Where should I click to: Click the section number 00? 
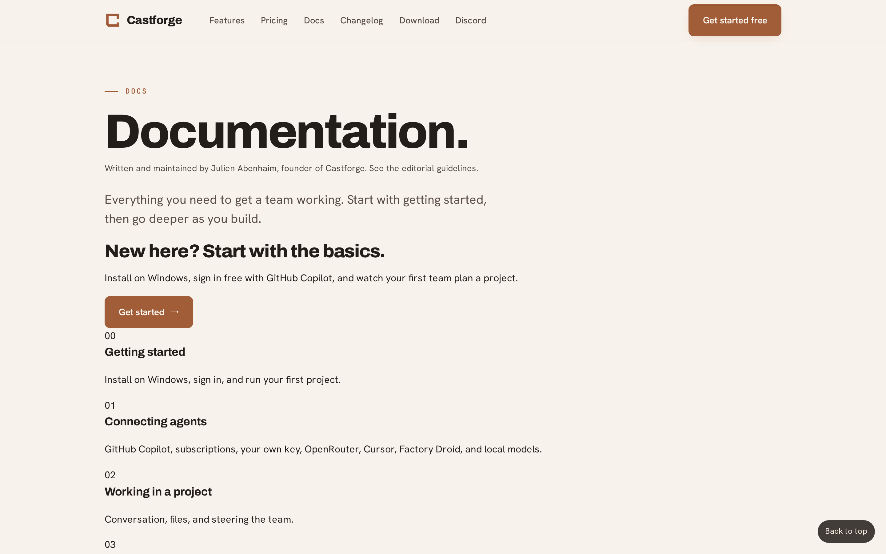[110, 336]
